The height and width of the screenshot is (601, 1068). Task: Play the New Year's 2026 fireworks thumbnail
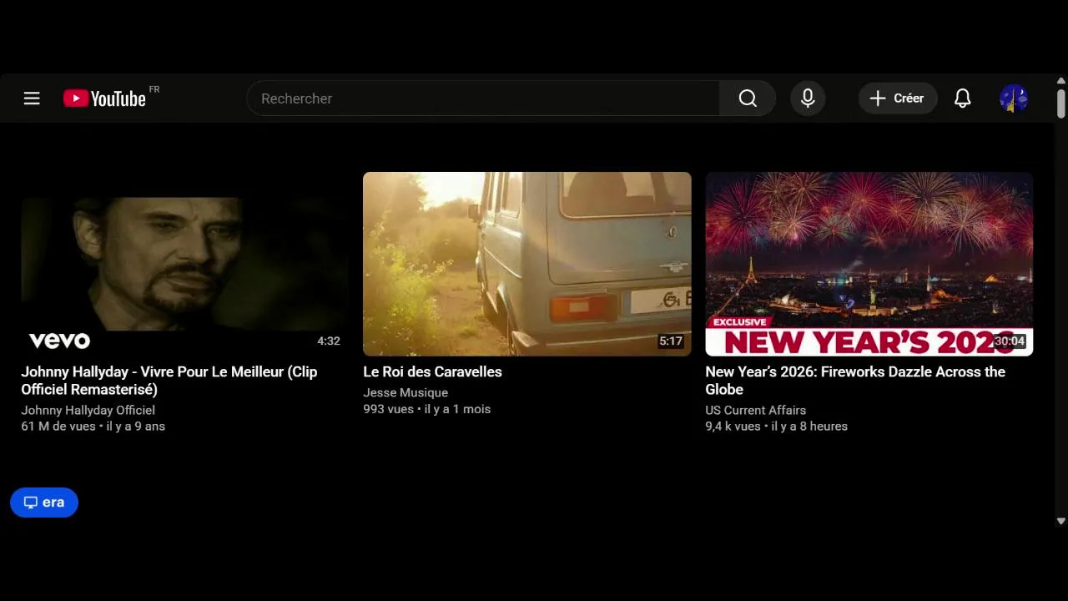pos(869,264)
